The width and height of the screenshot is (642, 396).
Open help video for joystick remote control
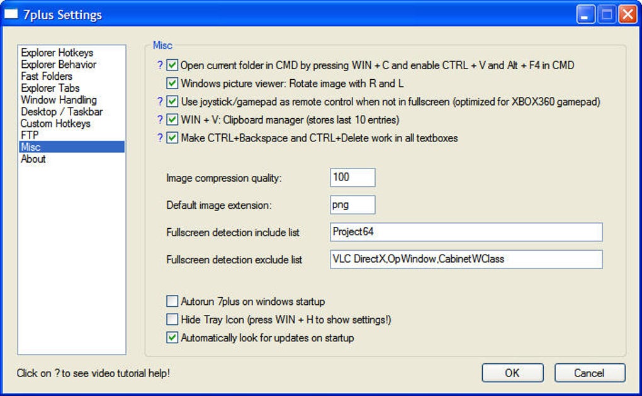point(160,101)
